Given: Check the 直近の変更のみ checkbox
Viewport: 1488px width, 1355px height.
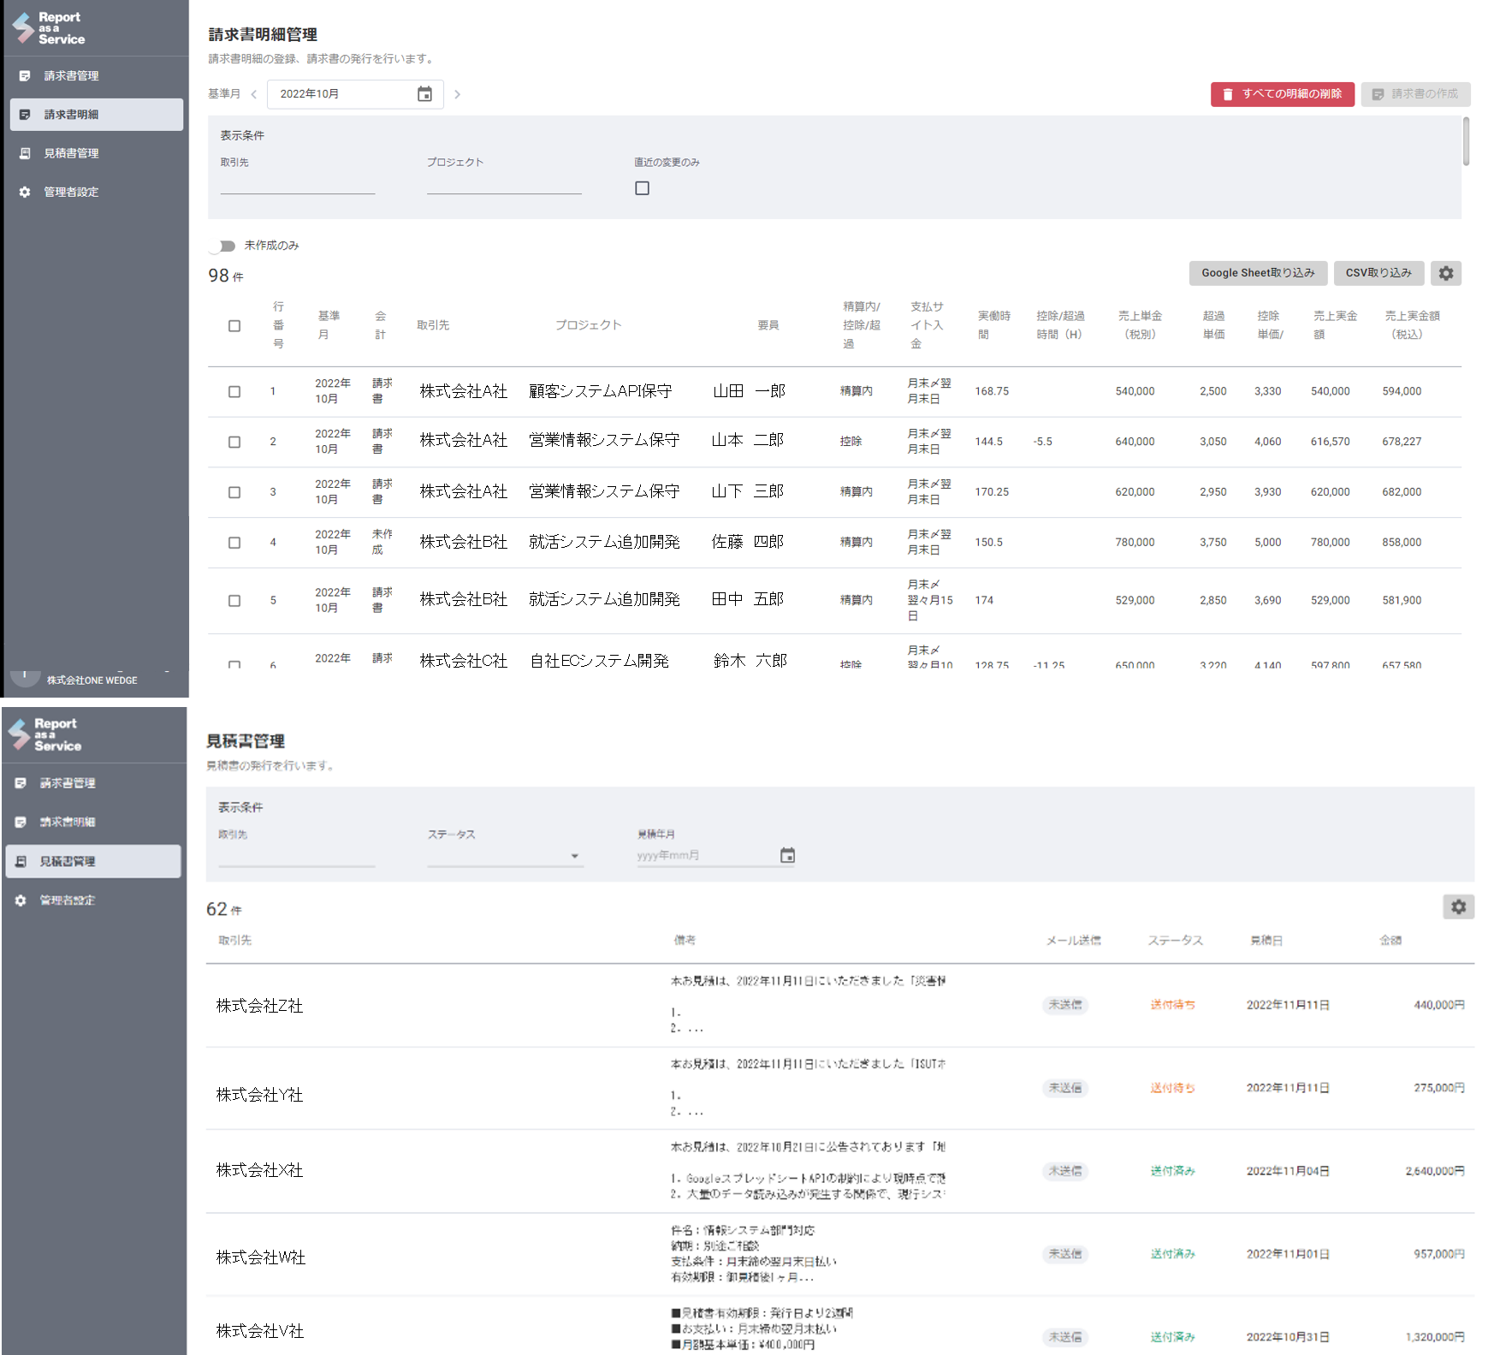Looking at the screenshot, I should click(x=642, y=188).
